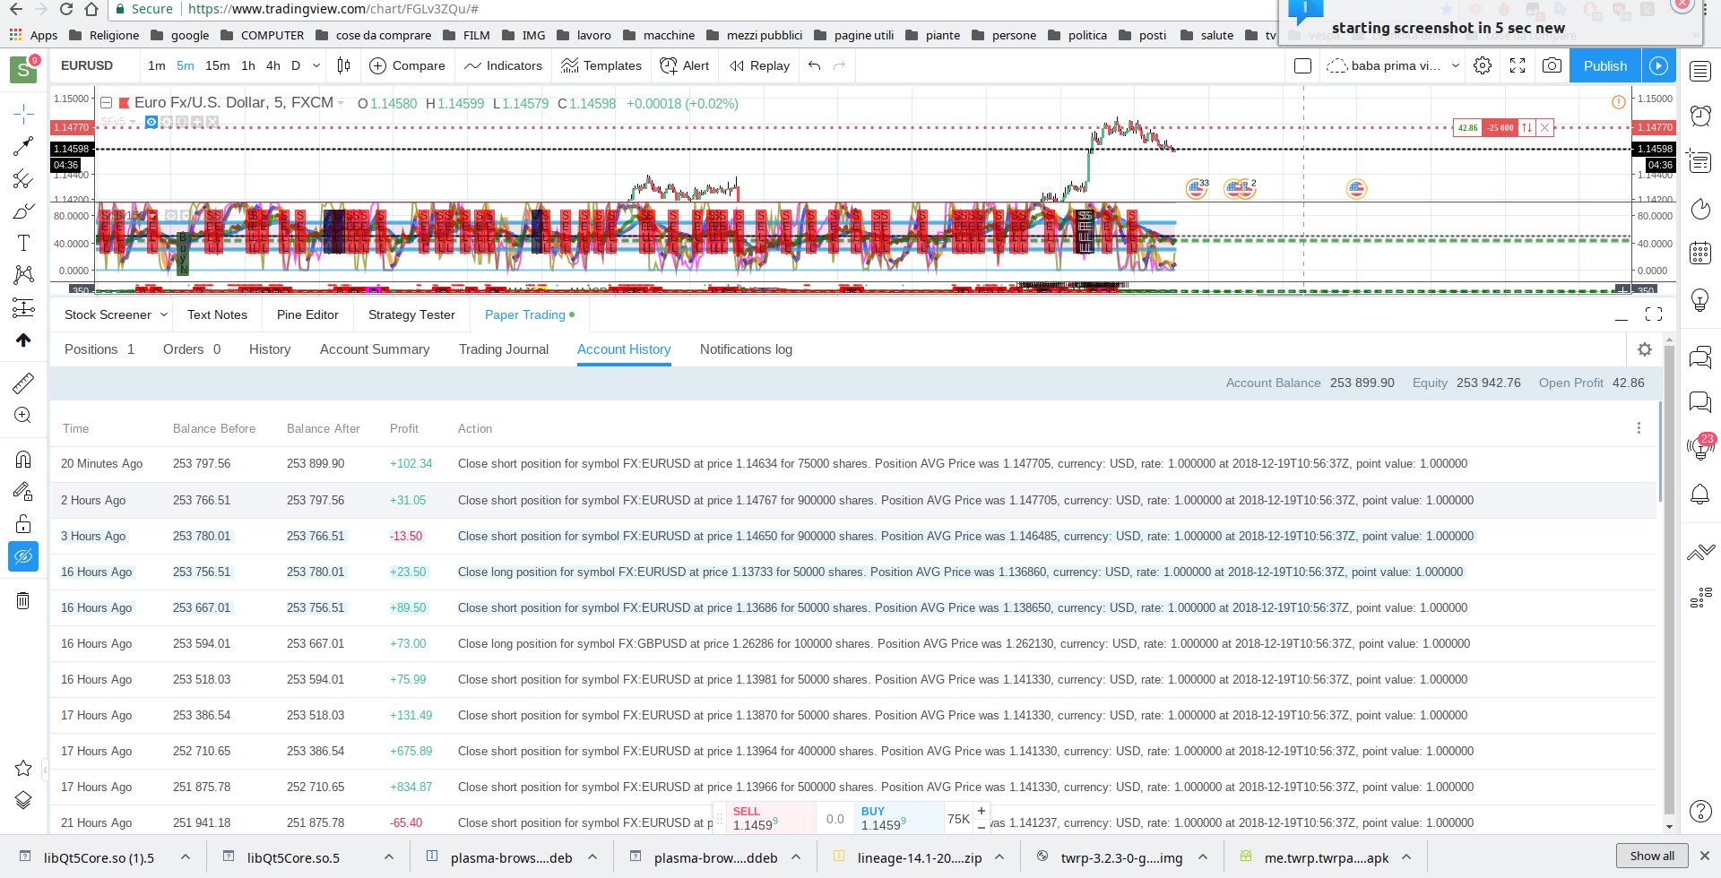Open the Strategy Tester tab
This screenshot has height=878, width=1721.
(x=411, y=314)
